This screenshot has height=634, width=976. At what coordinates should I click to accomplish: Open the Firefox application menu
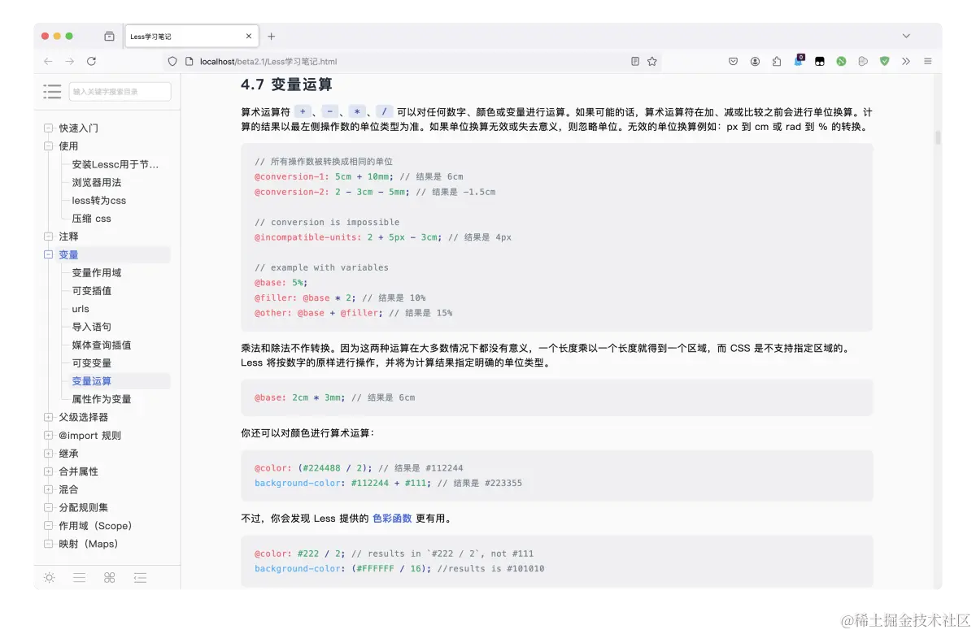[928, 61]
